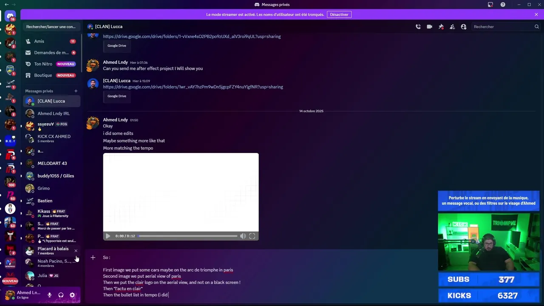Open the Ahmed Lndy IRL conversation
544x306 pixels.
tap(51, 113)
